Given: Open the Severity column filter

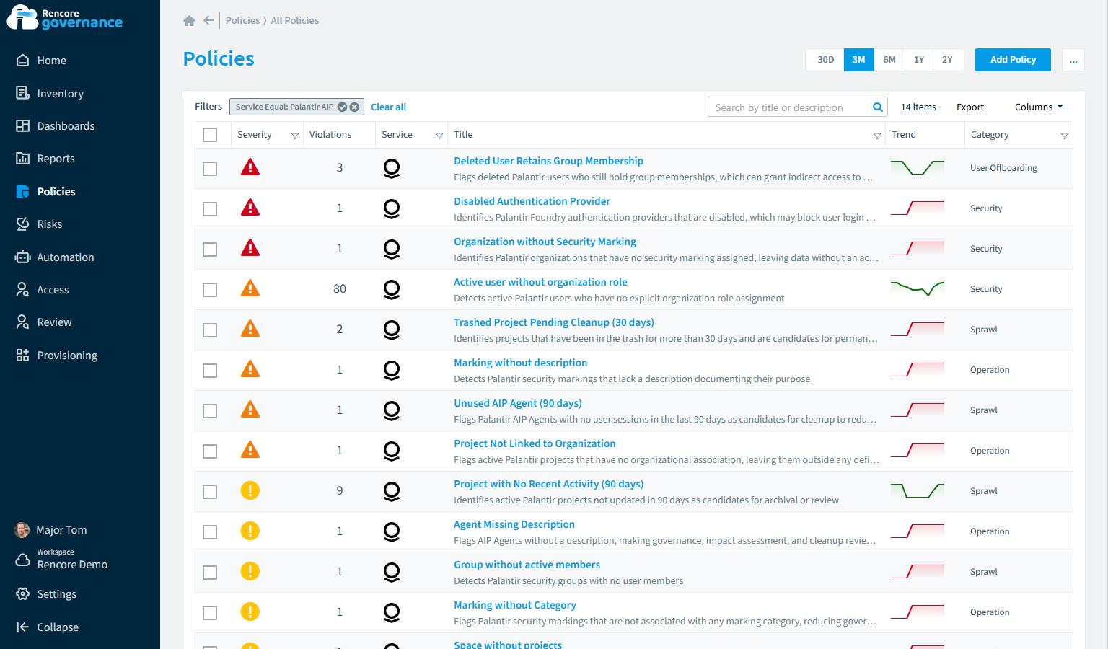Looking at the screenshot, I should pos(295,136).
